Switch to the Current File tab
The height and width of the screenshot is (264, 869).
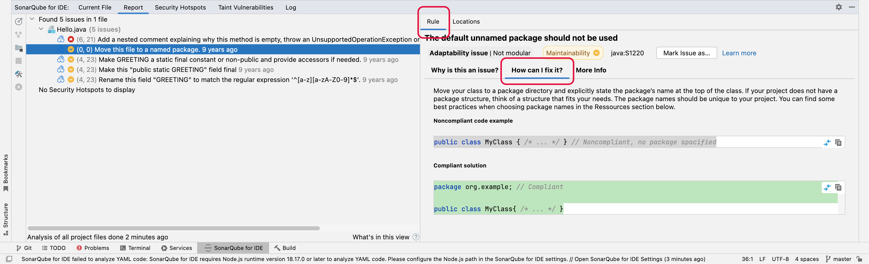point(95,8)
